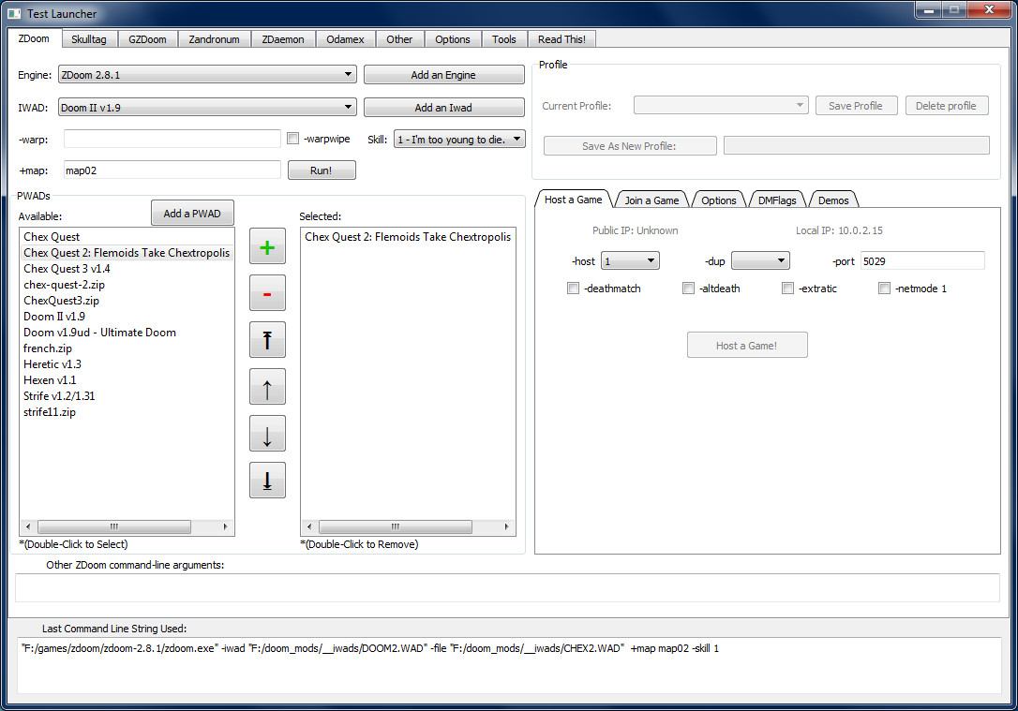
Task: Switch to the GZDoom tab
Action: point(147,39)
